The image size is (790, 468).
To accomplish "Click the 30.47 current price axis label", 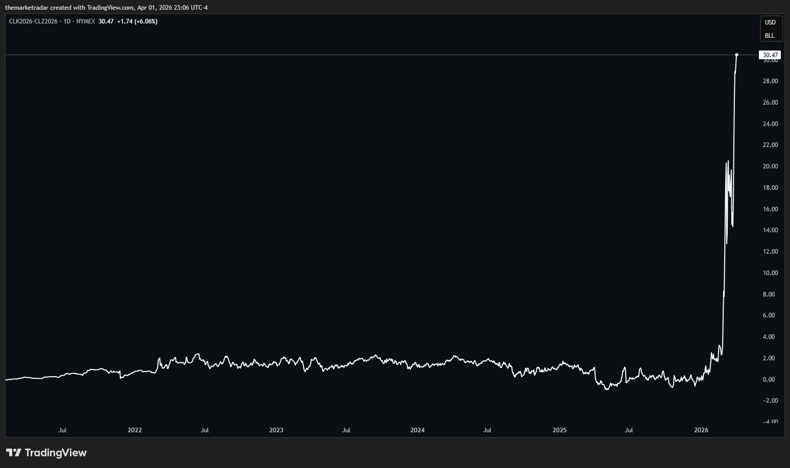I will tap(770, 55).
